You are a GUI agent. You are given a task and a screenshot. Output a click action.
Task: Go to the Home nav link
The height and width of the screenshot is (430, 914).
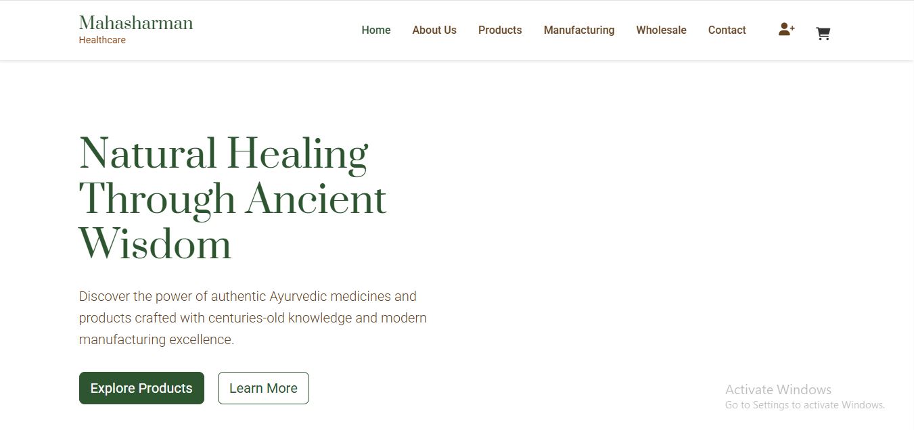pos(376,30)
